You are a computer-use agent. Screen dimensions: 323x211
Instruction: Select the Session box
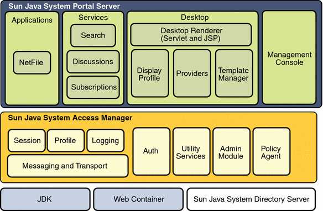(x=27, y=140)
